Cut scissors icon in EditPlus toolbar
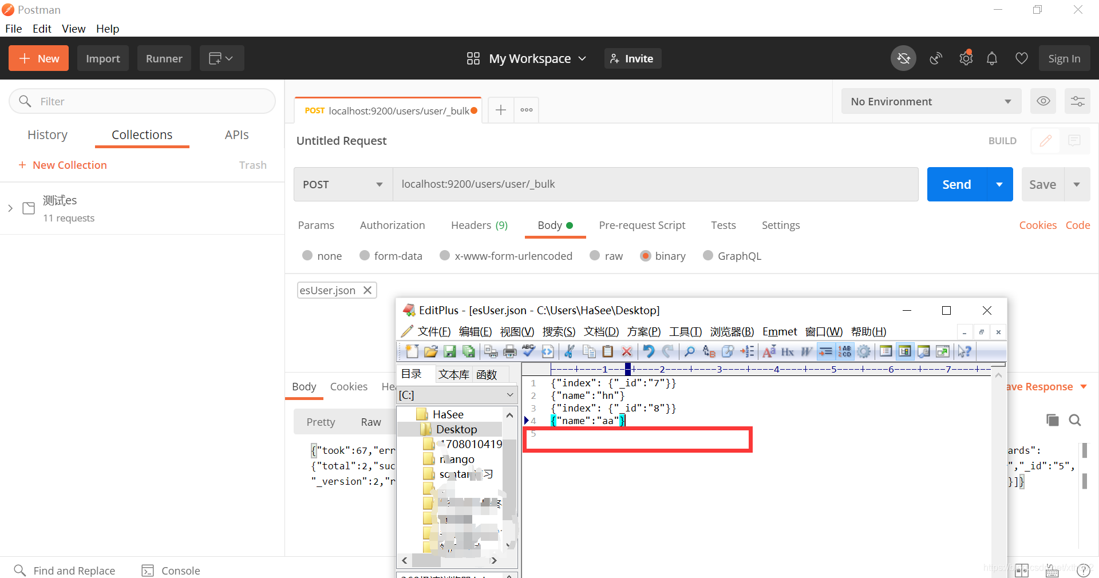 569,351
